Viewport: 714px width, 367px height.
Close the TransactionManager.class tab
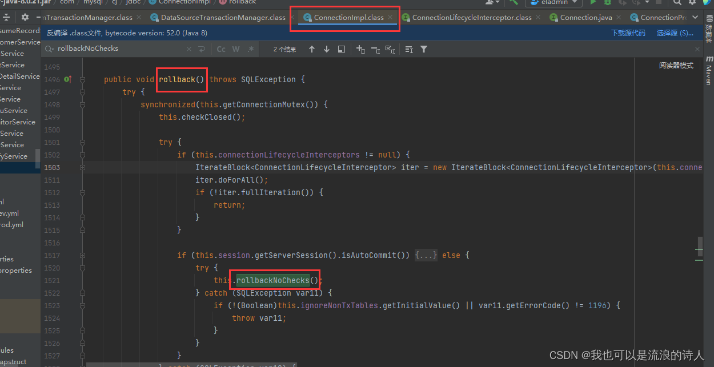coord(139,18)
